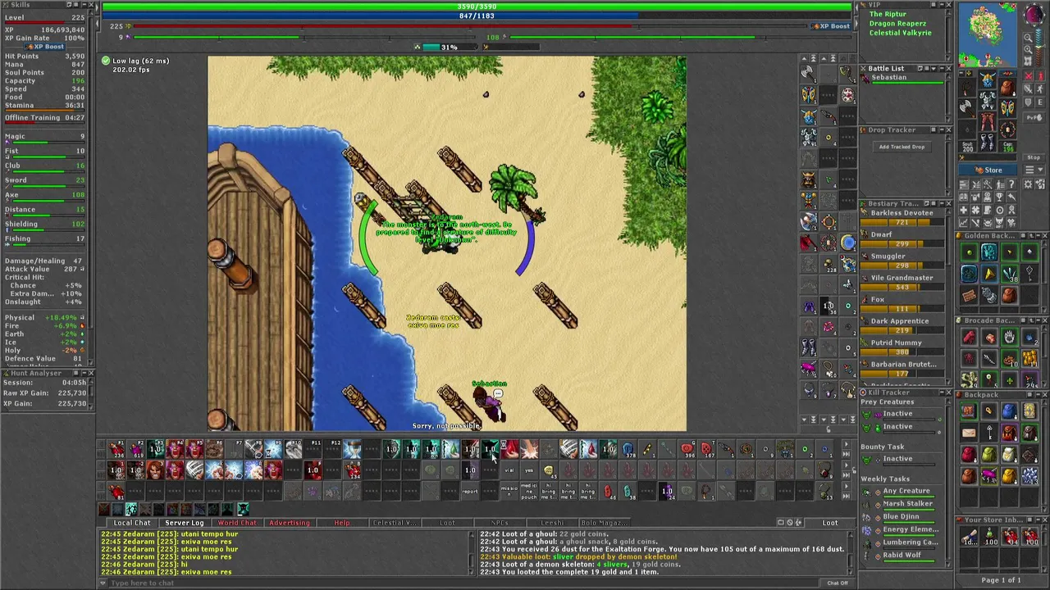The height and width of the screenshot is (590, 1050).
Task: Click the Low lag status indicator
Action: [x=136, y=61]
